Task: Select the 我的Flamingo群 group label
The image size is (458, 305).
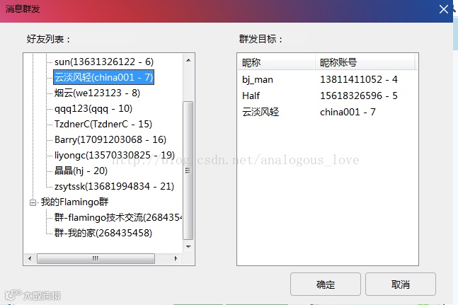Action: [x=74, y=202]
